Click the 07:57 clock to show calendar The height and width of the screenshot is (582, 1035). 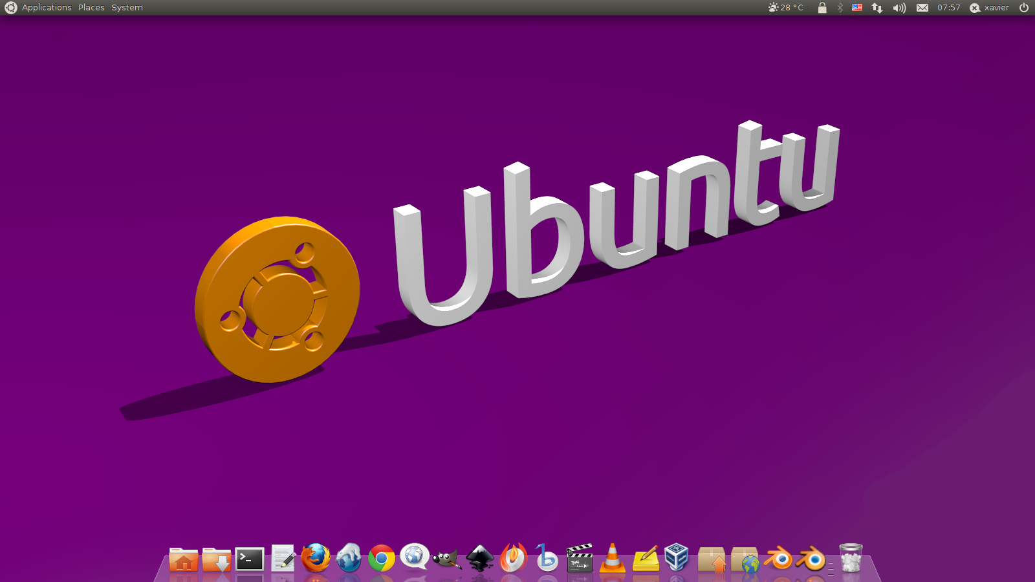(x=949, y=8)
